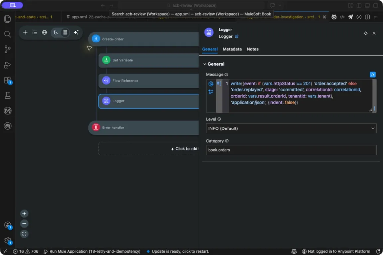Pin the Logger properties panel
Viewport: 383px width, 255px height.
[x=365, y=33]
